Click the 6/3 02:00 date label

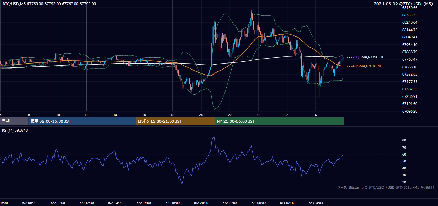(x=287, y=203)
